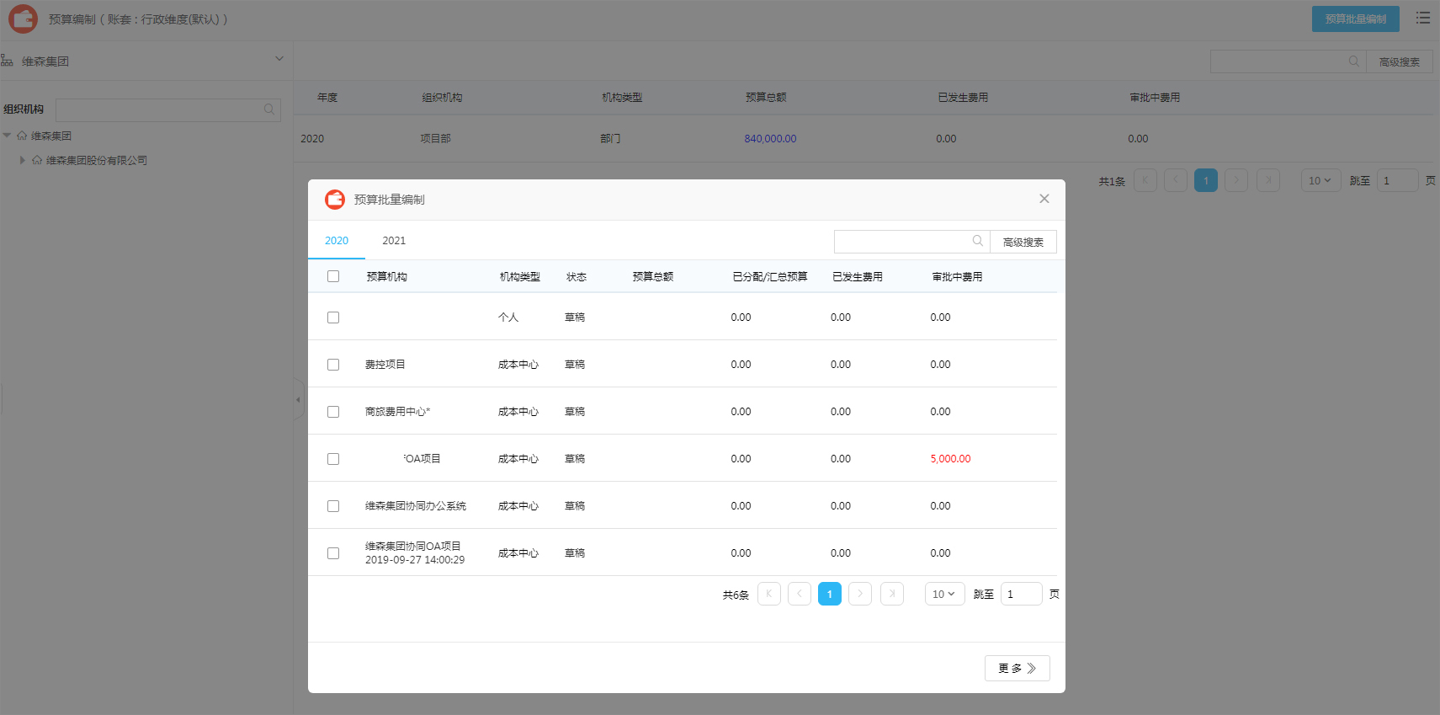Click the orange wallet logo in the page header
Viewport: 1440px width, 715px height.
click(x=23, y=19)
